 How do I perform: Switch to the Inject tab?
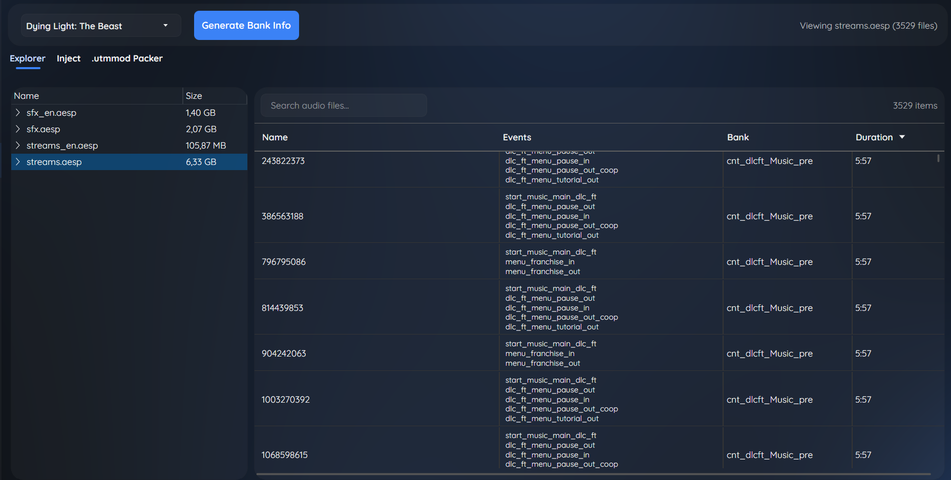(69, 58)
